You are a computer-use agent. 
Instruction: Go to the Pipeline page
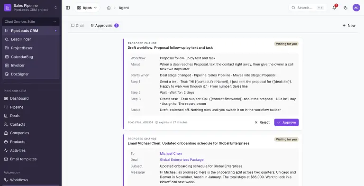30,107
